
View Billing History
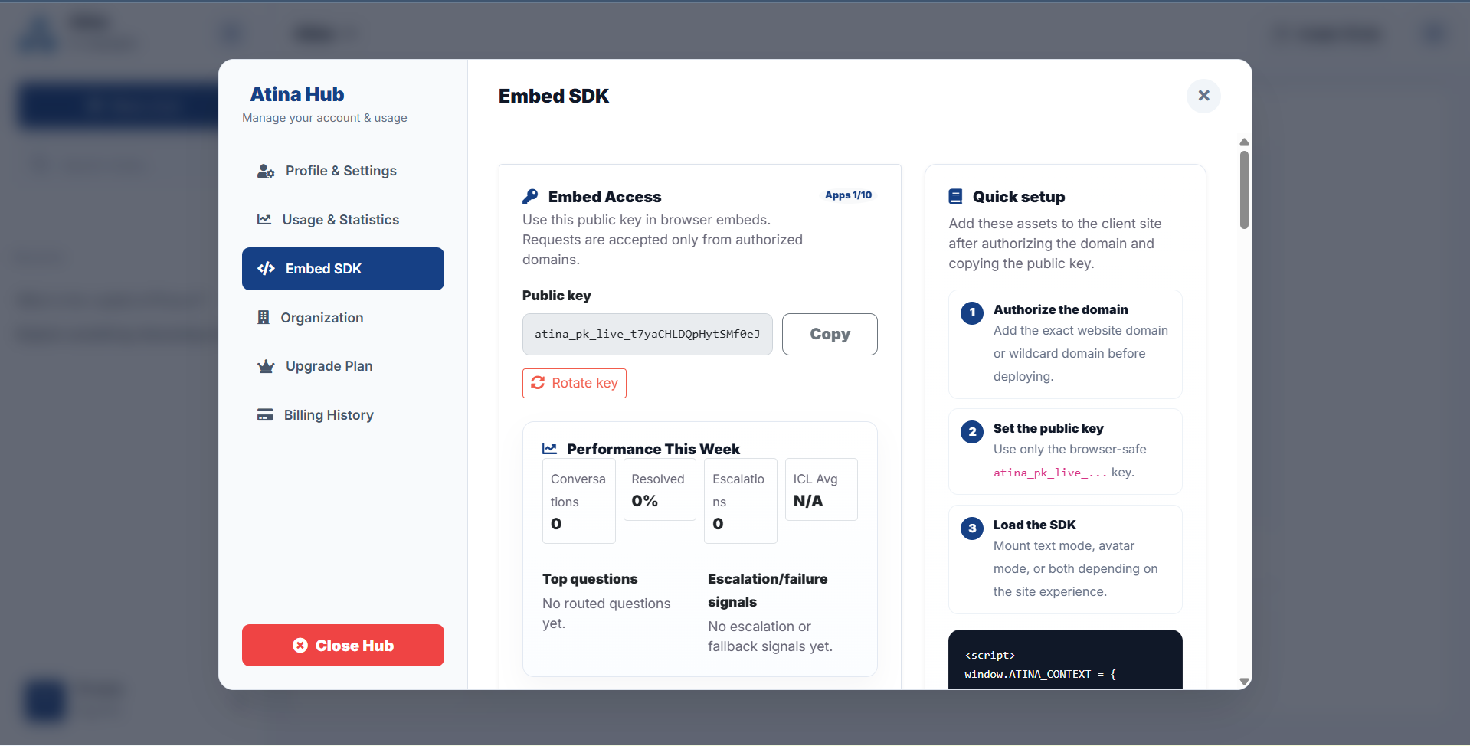[342, 415]
